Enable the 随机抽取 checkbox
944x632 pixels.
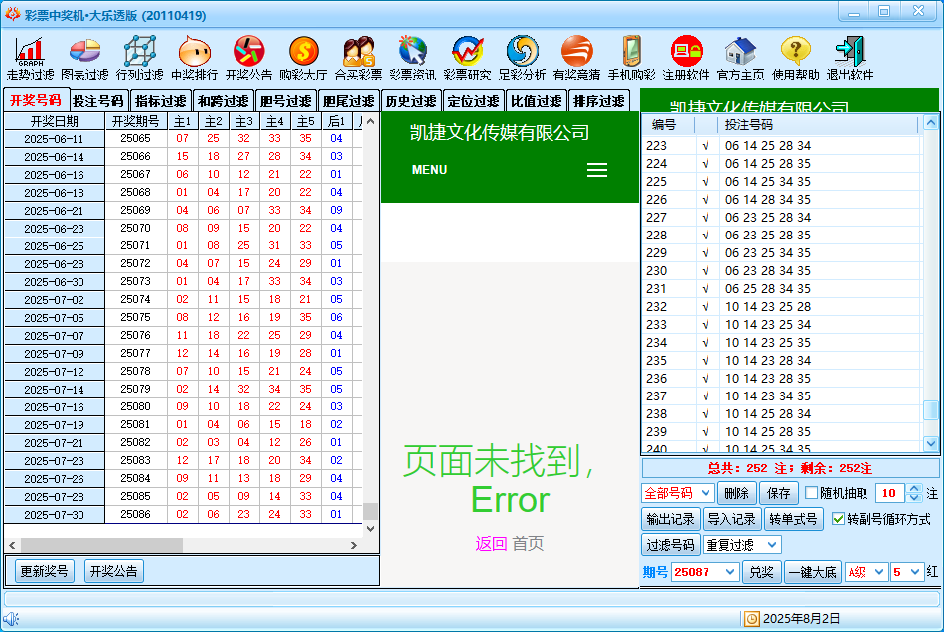pyautogui.click(x=812, y=493)
